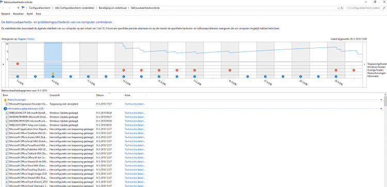Collapse the Waarschuwingen group
The width and height of the screenshot is (387, 187).
(x=381, y=100)
